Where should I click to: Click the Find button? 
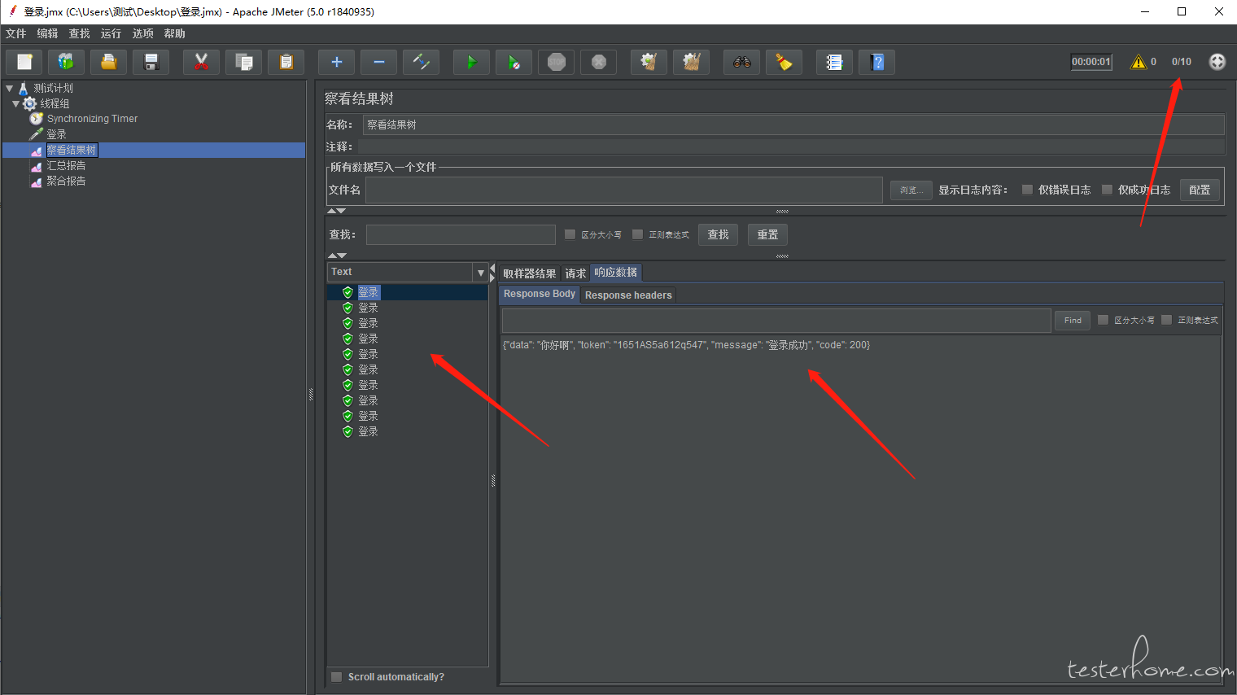tap(1073, 320)
